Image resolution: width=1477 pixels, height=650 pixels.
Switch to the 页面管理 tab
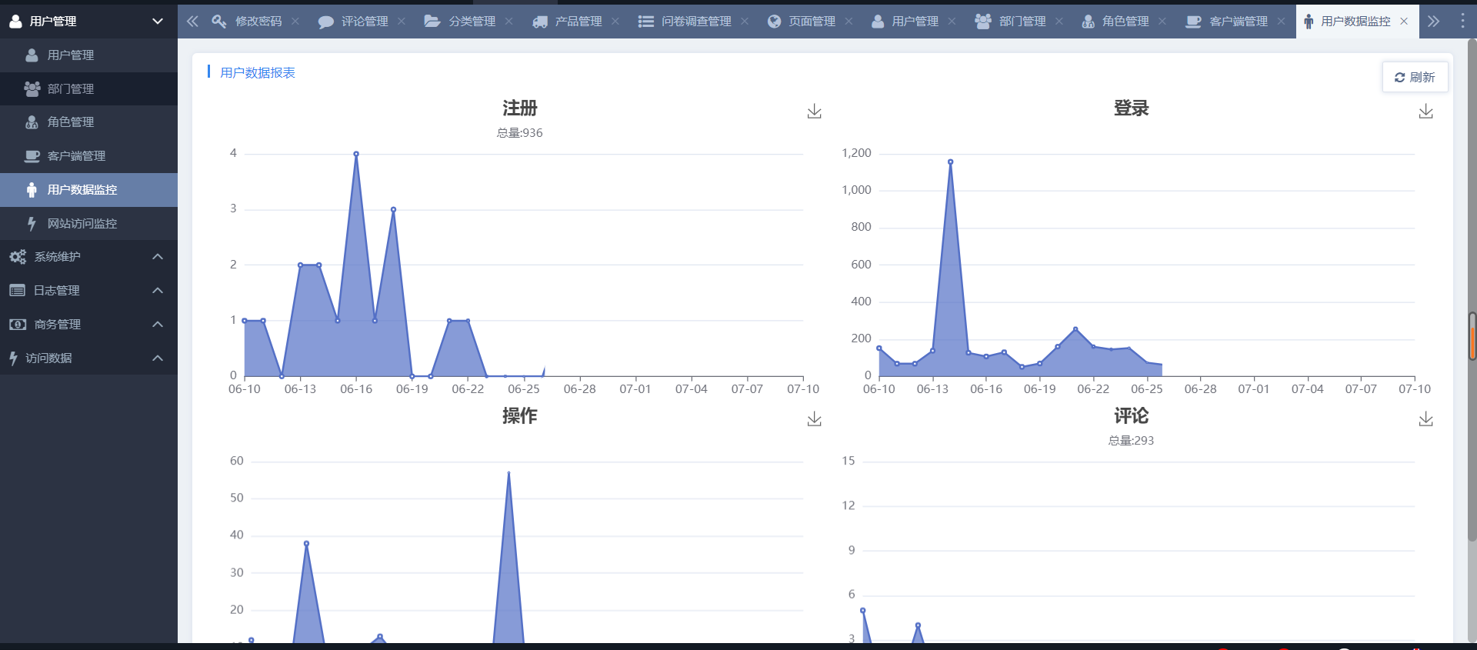click(x=802, y=22)
